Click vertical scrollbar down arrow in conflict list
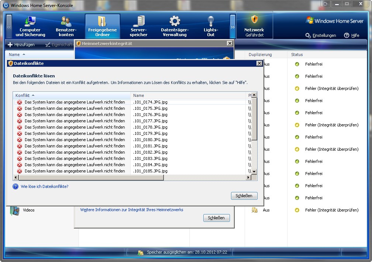Image resolution: width=372 pixels, height=262 pixels. [254, 171]
